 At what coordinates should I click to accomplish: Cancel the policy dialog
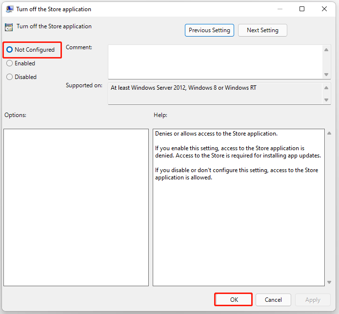(x=273, y=300)
